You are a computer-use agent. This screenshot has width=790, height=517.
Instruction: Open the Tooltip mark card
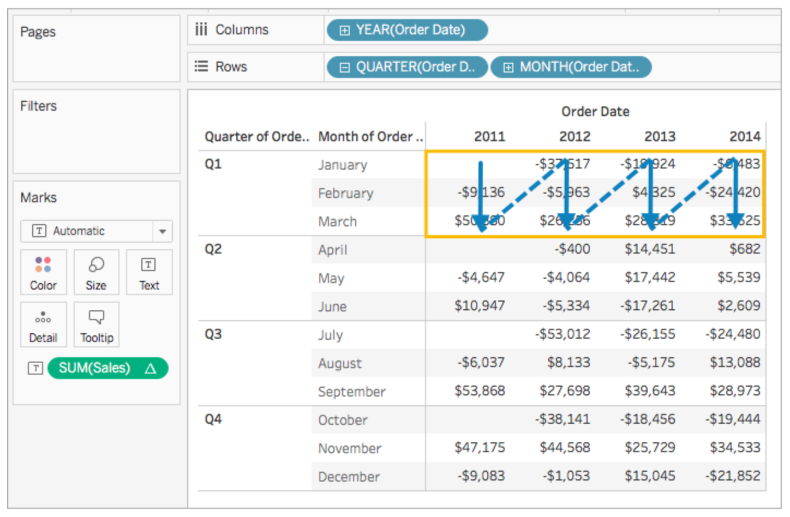96,324
